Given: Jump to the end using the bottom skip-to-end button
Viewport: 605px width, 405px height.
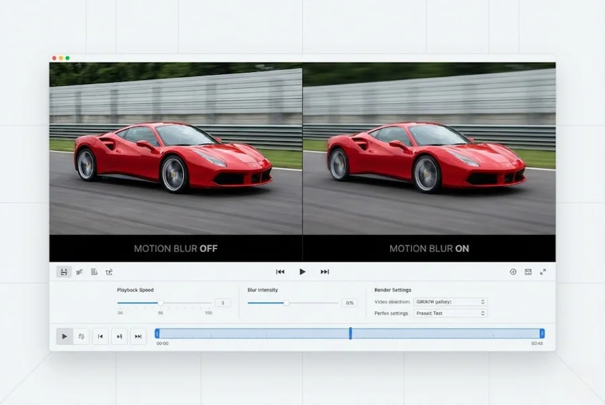Looking at the screenshot, I should [x=138, y=336].
